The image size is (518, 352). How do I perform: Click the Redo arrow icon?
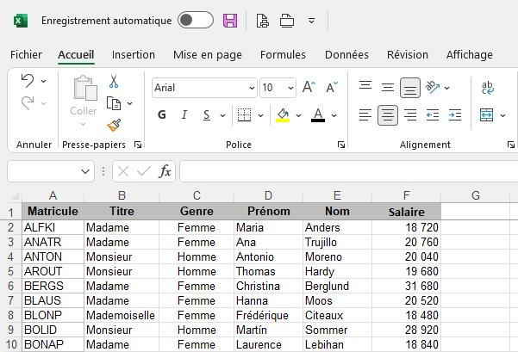tap(28, 103)
